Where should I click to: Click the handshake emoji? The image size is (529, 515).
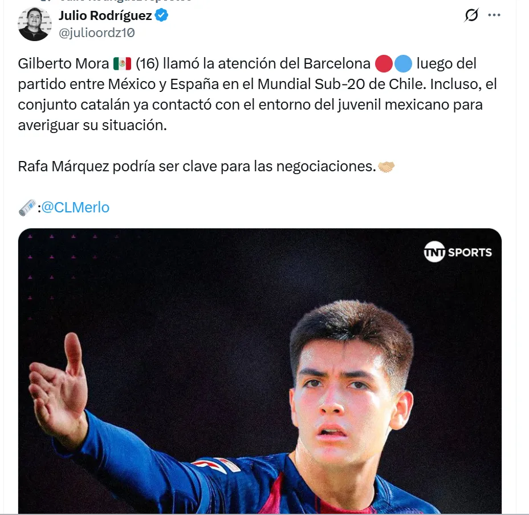click(x=387, y=167)
